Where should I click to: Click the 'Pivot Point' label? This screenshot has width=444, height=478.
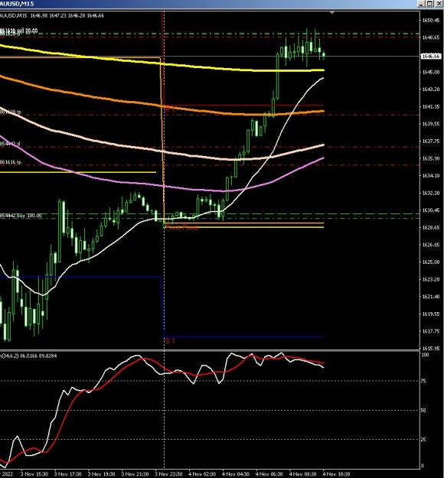181,227
